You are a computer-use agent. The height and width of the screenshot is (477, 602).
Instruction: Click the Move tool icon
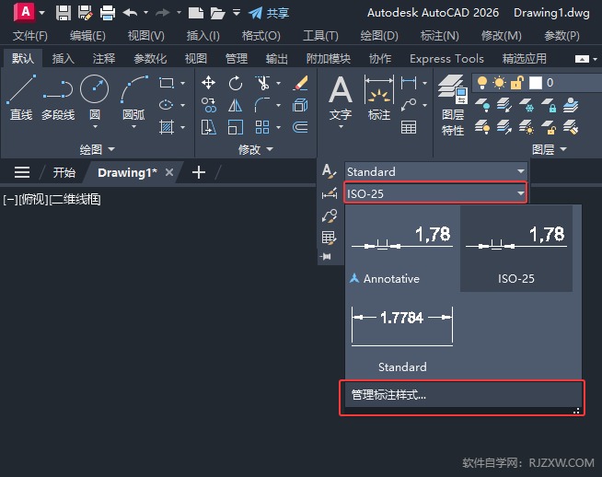coord(208,83)
